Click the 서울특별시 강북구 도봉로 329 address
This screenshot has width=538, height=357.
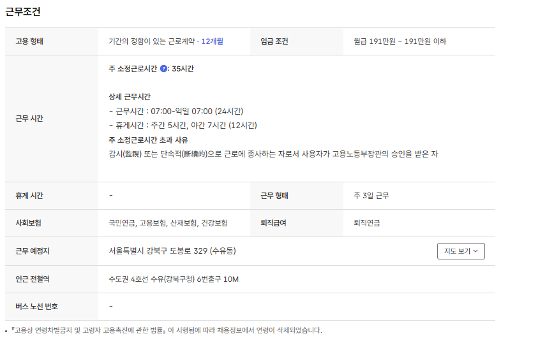(x=172, y=251)
